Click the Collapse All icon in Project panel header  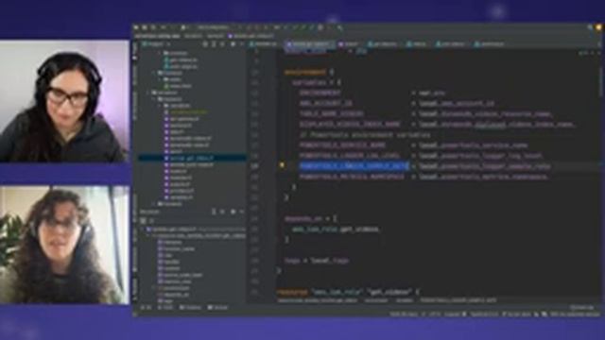[223, 44]
